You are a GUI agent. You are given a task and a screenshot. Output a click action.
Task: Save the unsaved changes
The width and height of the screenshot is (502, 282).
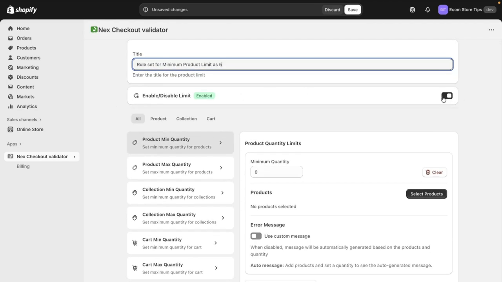[353, 10]
